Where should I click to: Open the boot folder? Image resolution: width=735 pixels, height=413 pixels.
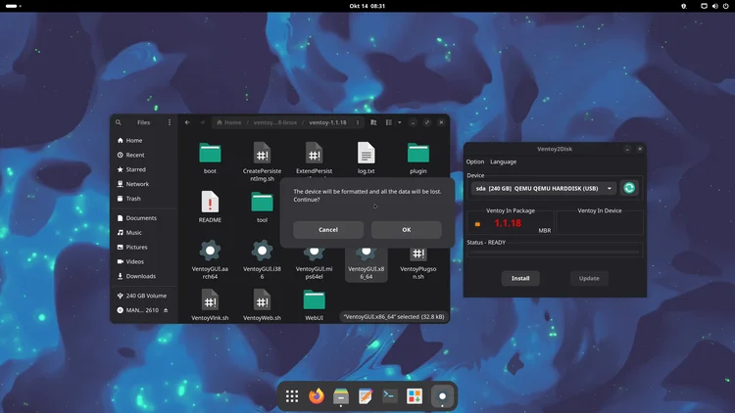click(x=210, y=159)
